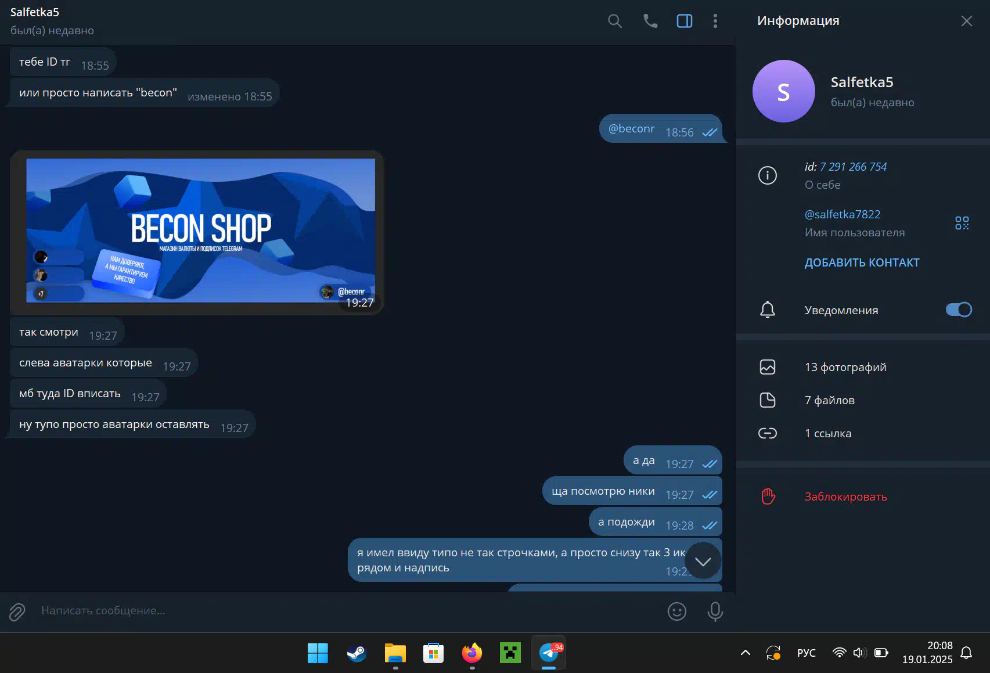Click the info circle icon beside id
Viewport: 990px width, 673px height.
click(x=767, y=175)
